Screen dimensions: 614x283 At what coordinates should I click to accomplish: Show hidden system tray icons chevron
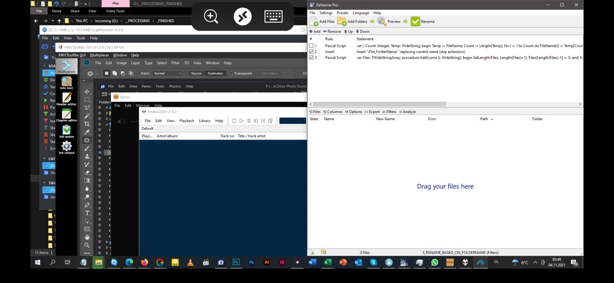coord(535,262)
